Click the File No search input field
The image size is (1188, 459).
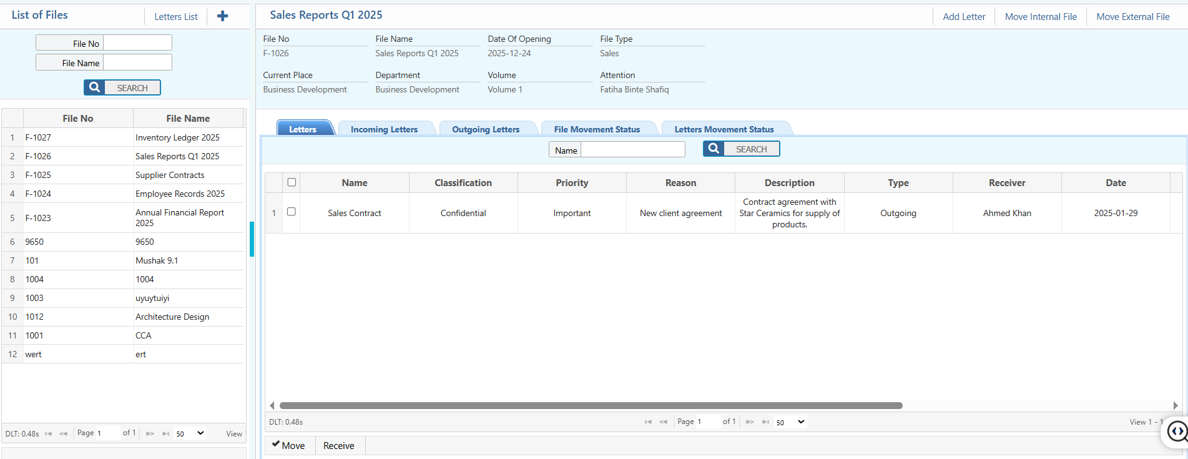pyautogui.click(x=137, y=43)
